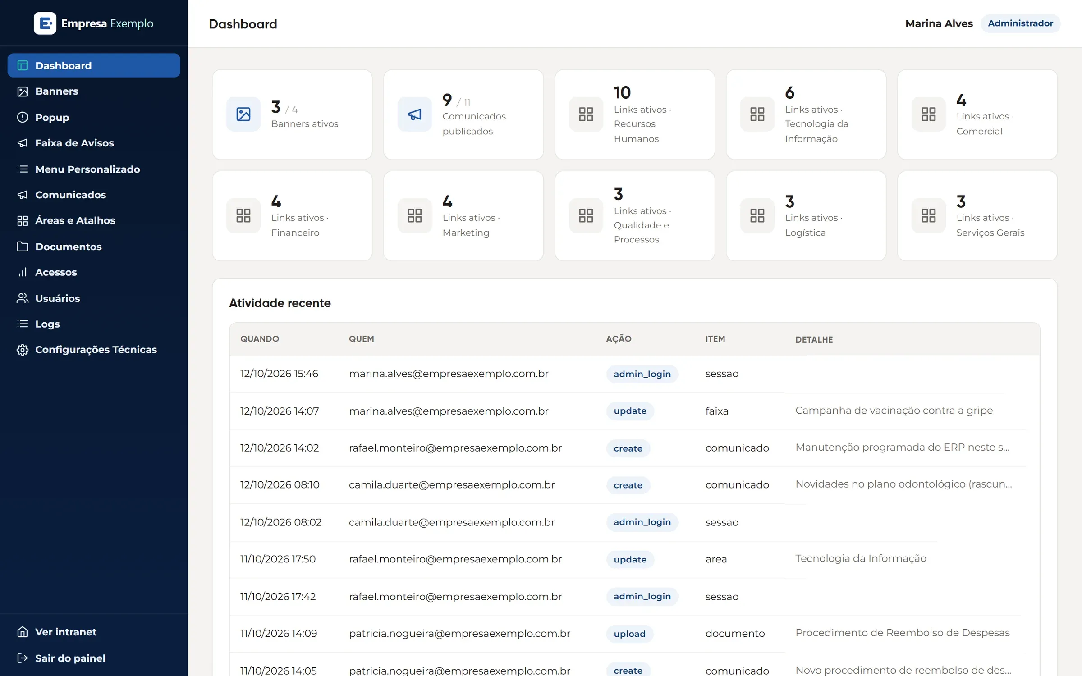Image resolution: width=1082 pixels, height=676 pixels.
Task: Select Documentos in the sidebar
Action: [94, 247]
